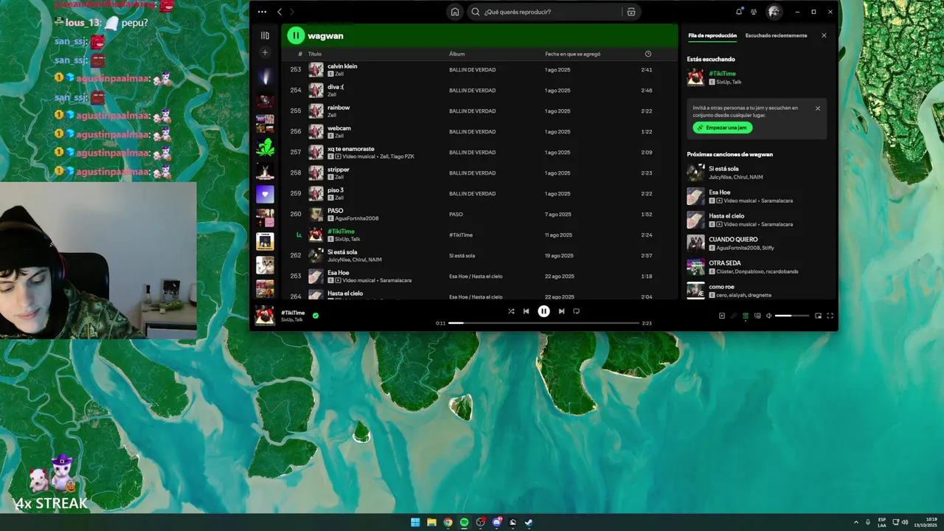
Task: Open artist link 'AgusFortnite2008' under PASO
Action: [x=356, y=218]
